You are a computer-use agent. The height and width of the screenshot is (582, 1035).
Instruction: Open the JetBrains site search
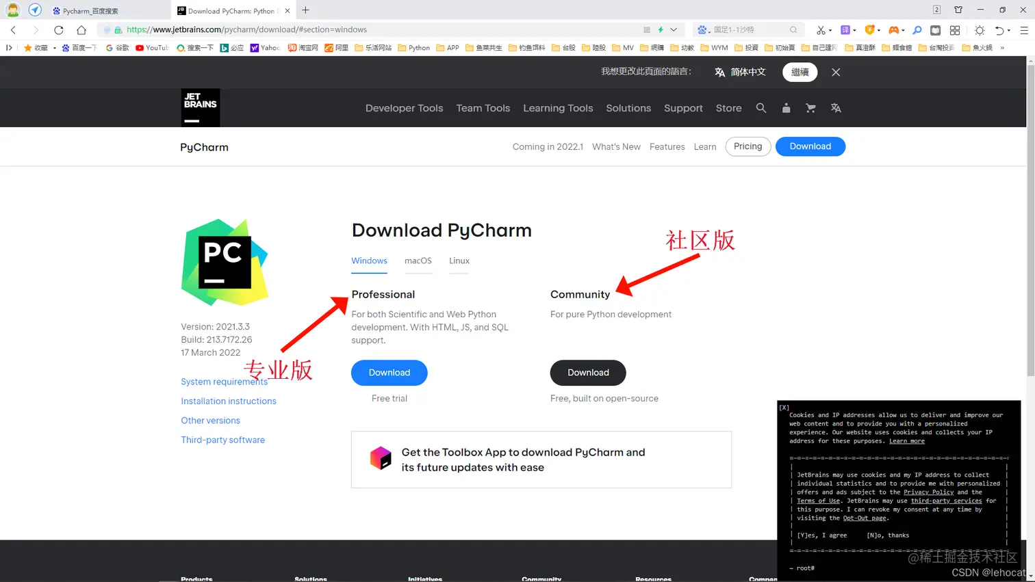pyautogui.click(x=761, y=108)
